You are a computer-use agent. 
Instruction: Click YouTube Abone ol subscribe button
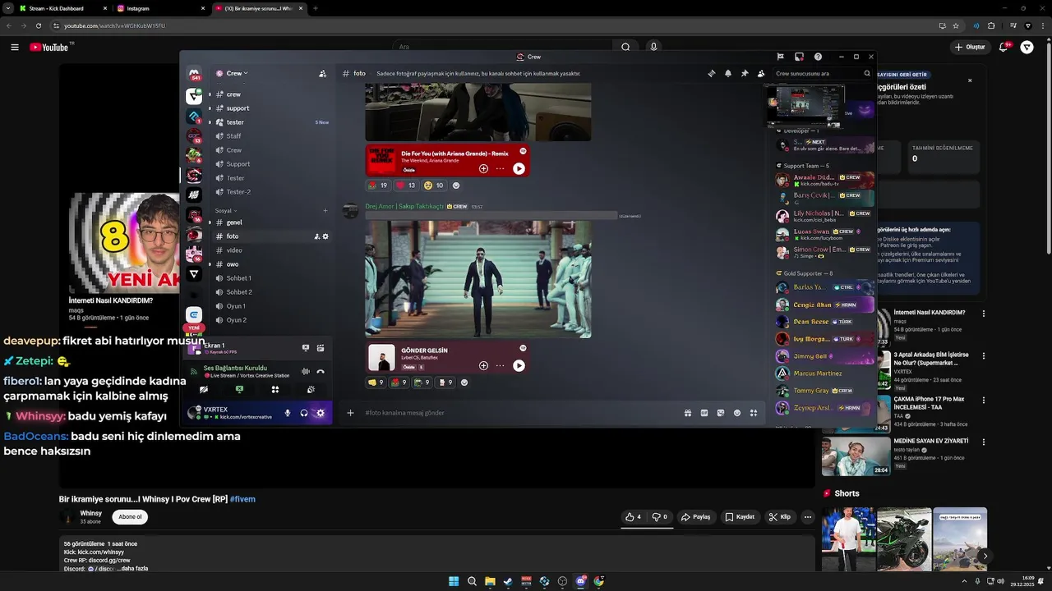pyautogui.click(x=130, y=517)
